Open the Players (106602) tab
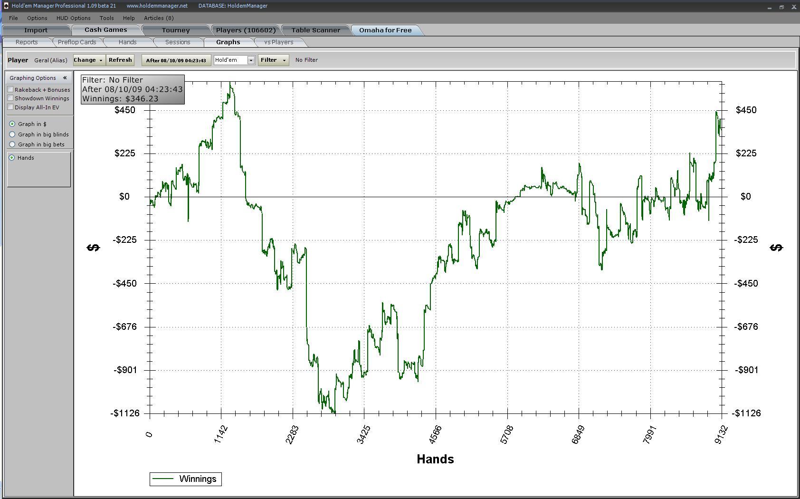800x499 pixels. [246, 30]
